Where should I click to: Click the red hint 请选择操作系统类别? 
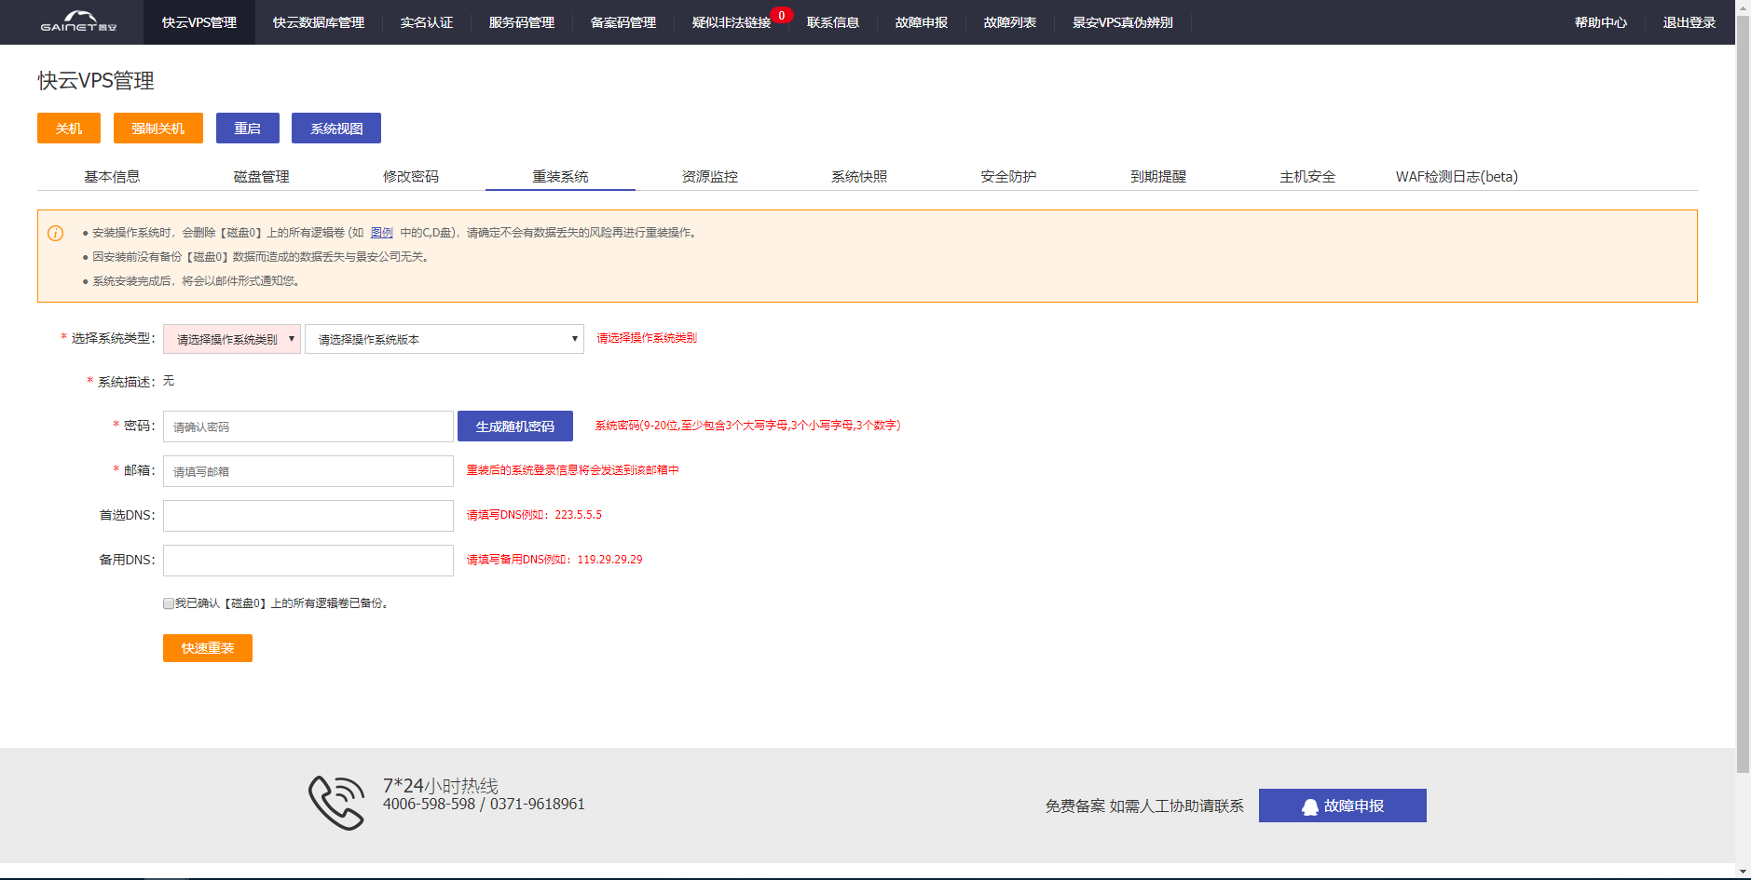tap(647, 338)
